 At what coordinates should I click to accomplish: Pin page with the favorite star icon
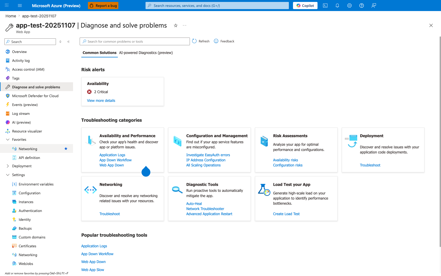tap(176, 25)
